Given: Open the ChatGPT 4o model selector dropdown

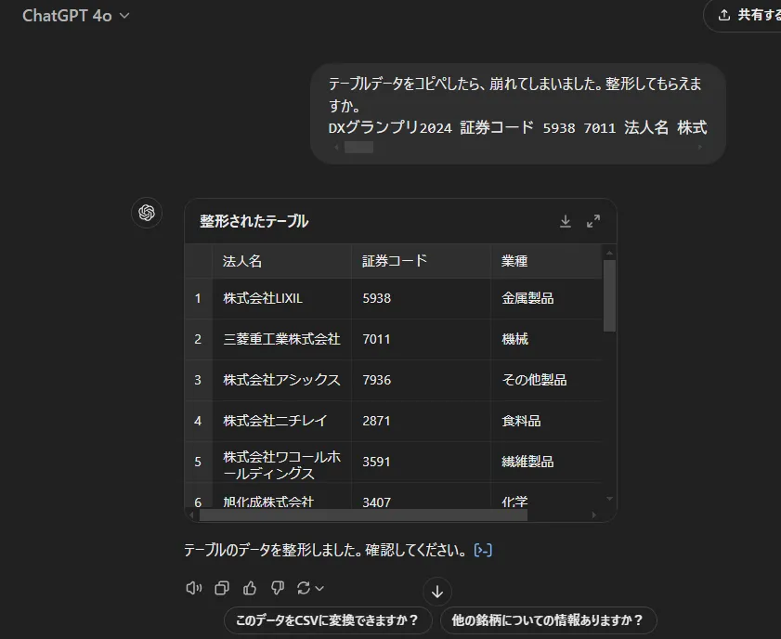Looking at the screenshot, I should point(76,16).
